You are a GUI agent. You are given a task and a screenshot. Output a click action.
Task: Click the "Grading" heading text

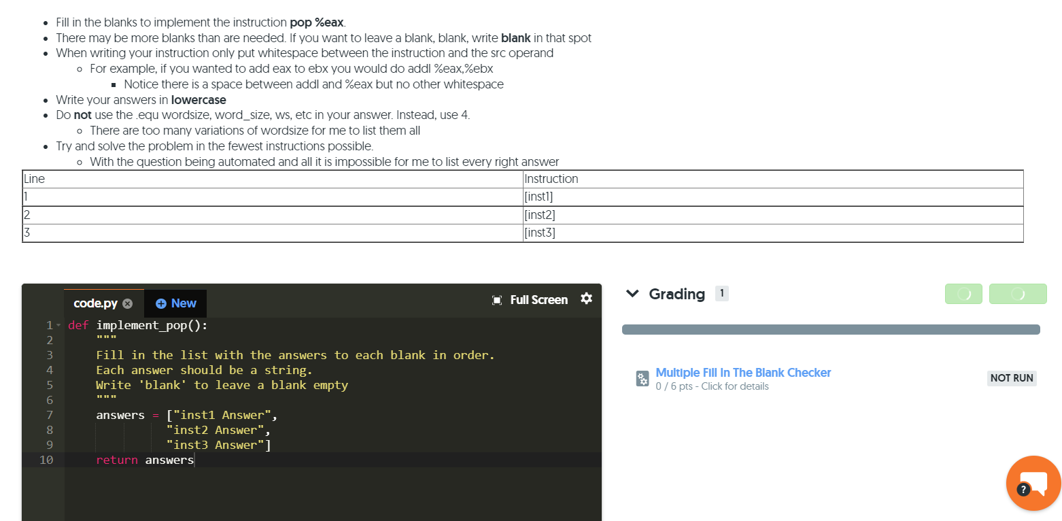677,294
